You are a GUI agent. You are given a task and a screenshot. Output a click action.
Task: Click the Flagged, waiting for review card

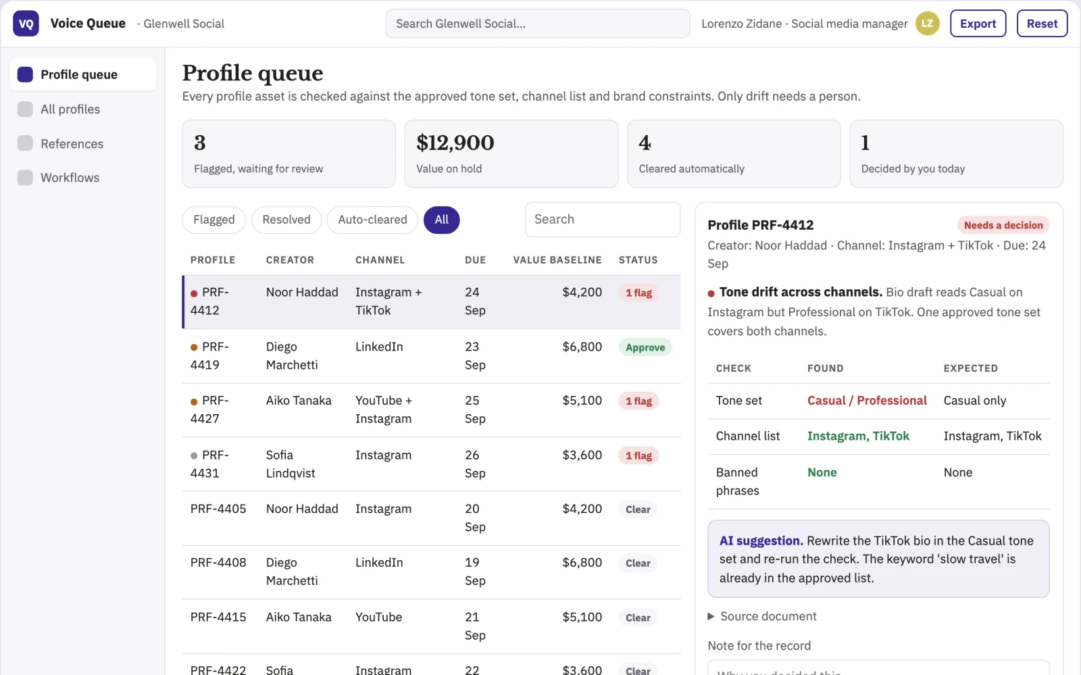[x=288, y=154]
